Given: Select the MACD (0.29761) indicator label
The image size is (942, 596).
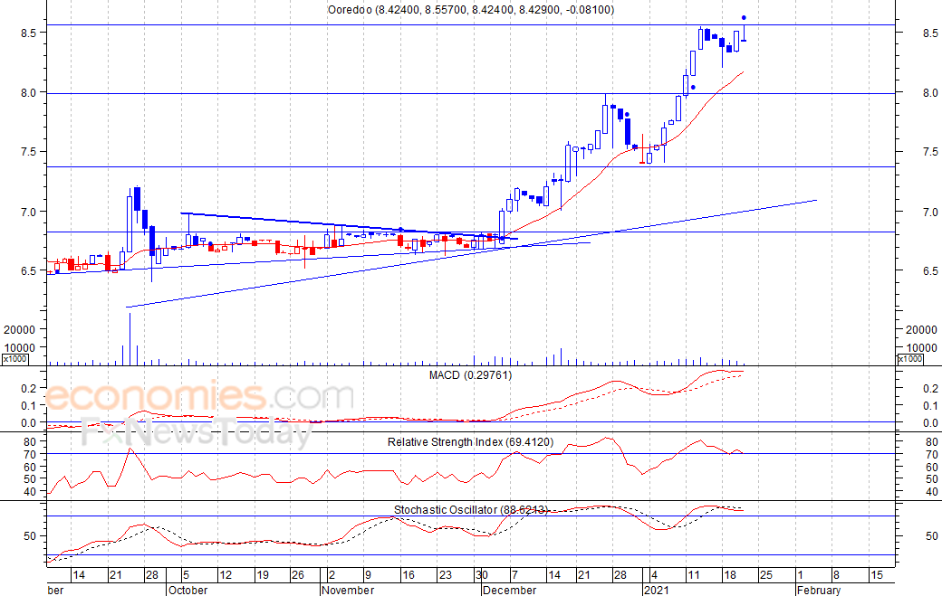Looking at the screenshot, I should pyautogui.click(x=470, y=375).
